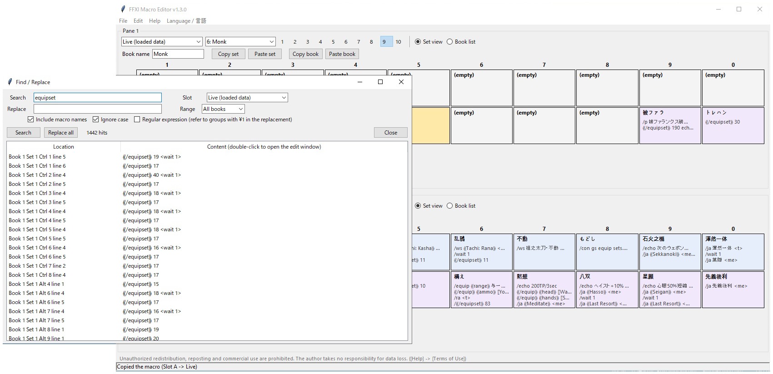Select Set view radio in Pane 1
This screenshot has height=374, width=773.
pos(418,42)
